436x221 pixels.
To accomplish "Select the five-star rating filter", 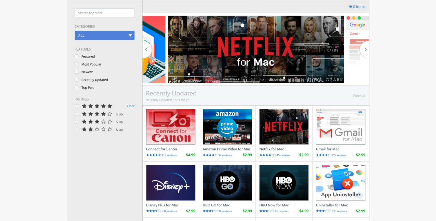I will click(x=76, y=106).
